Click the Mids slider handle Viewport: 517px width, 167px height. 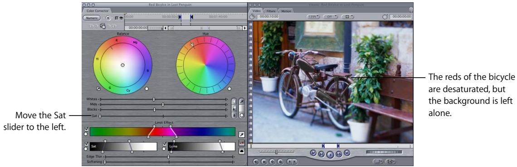163,104
